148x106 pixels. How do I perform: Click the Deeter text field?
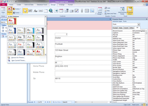[83, 39]
